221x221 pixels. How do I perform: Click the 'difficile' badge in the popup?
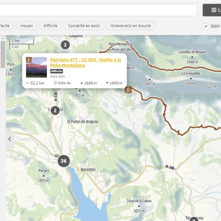pos(57,71)
